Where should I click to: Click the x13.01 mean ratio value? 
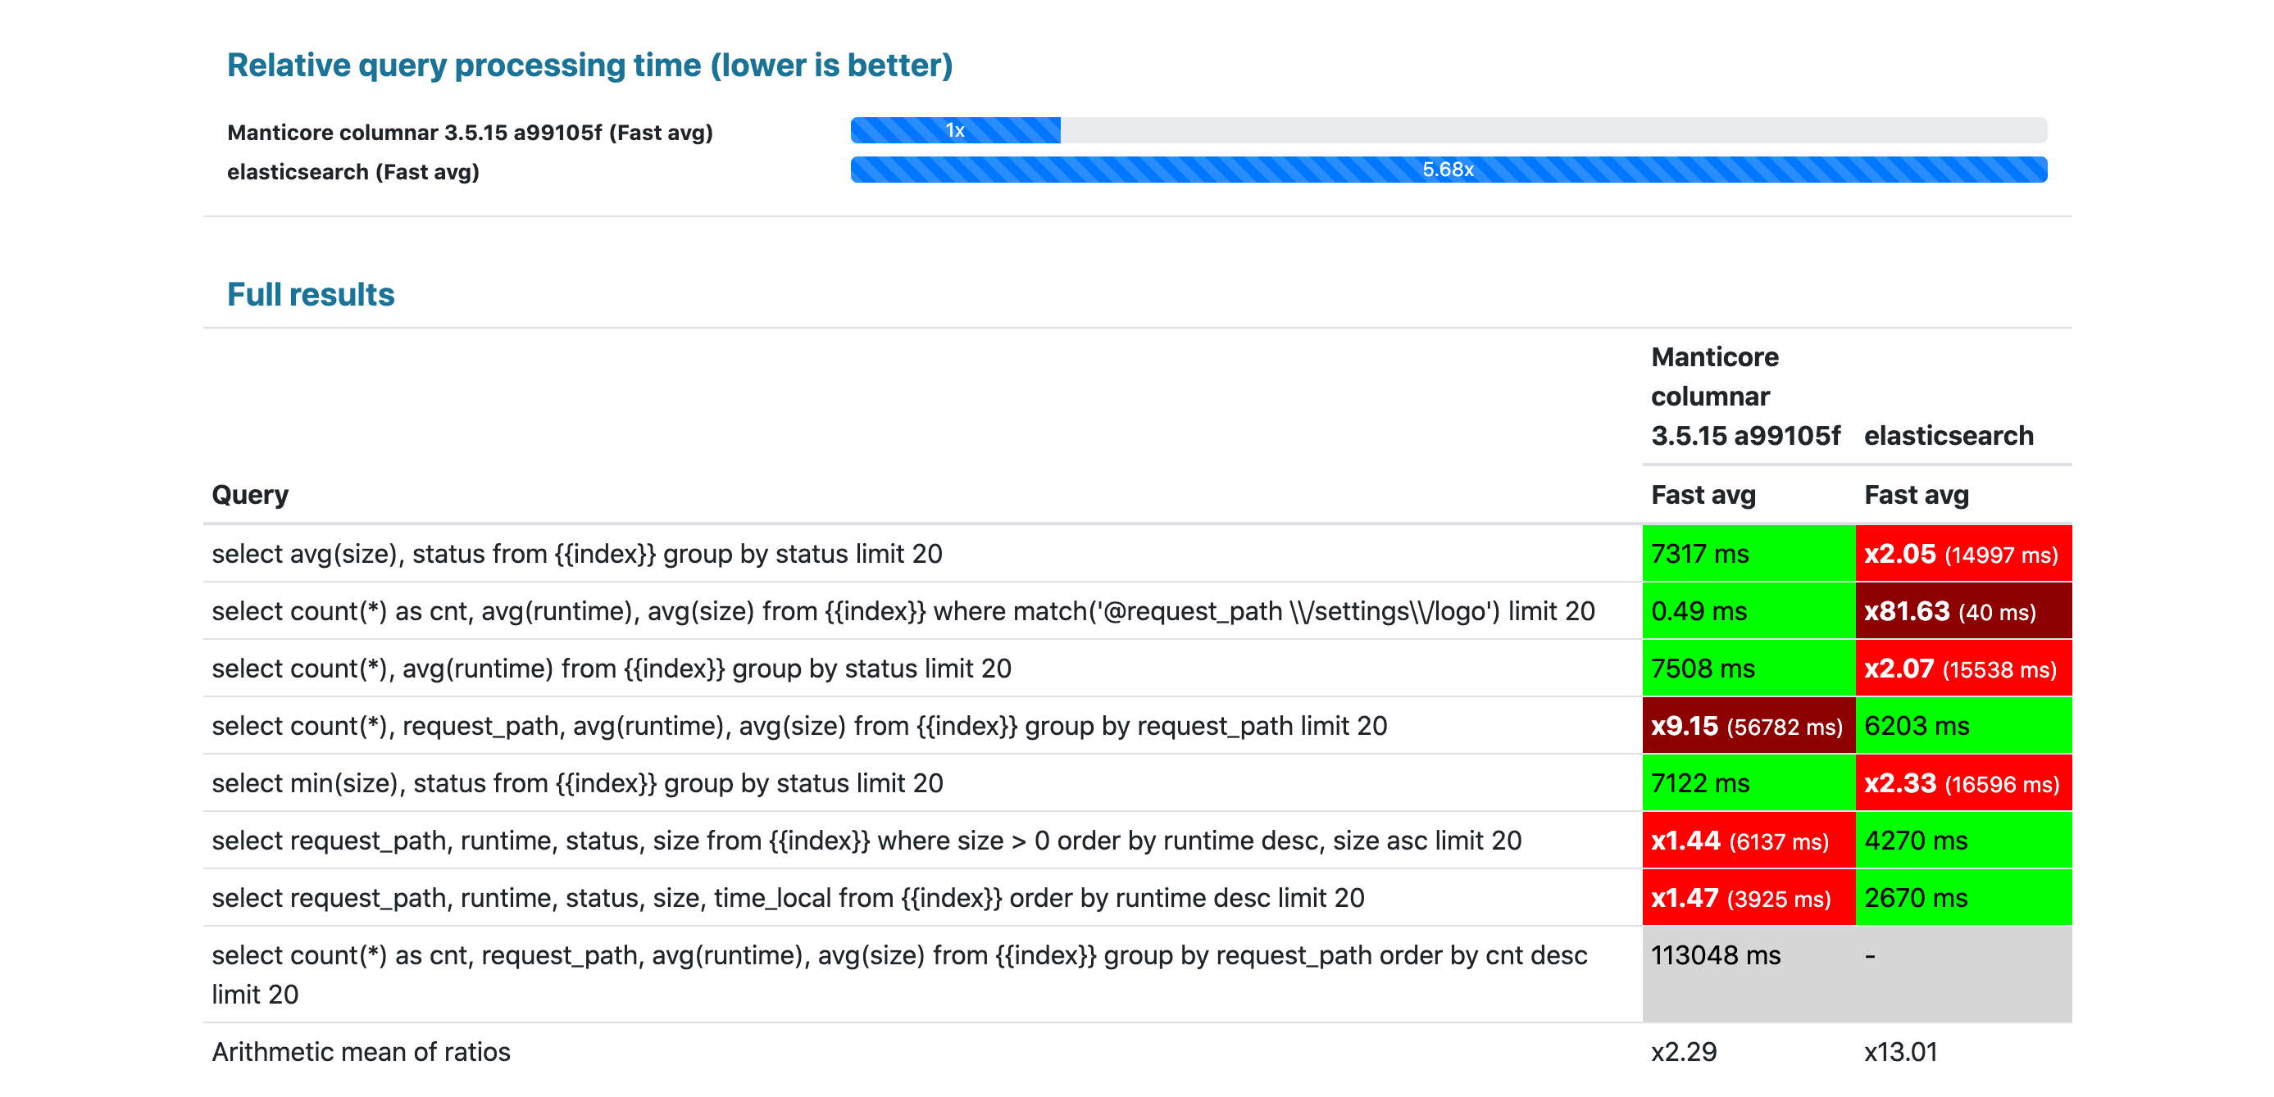[x=1899, y=1052]
